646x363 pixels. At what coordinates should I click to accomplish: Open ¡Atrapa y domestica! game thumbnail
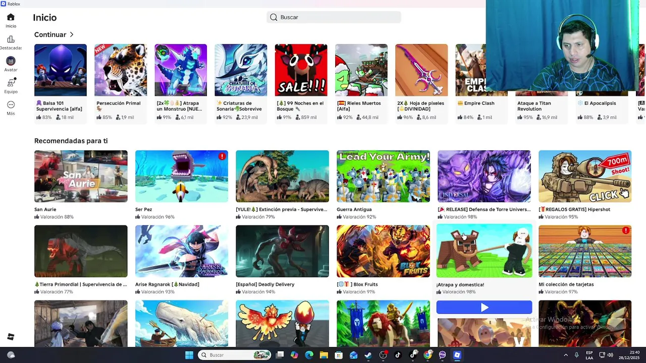point(484,251)
